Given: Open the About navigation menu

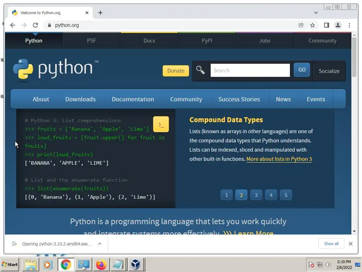Looking at the screenshot, I should point(41,99).
